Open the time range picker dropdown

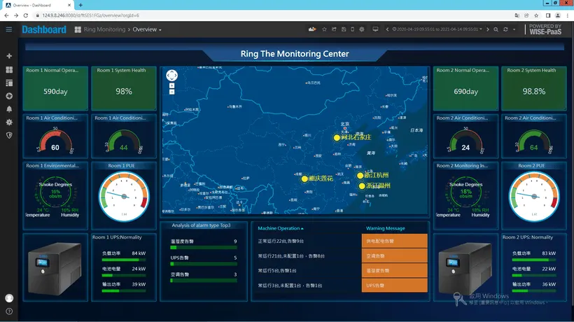tap(437, 29)
